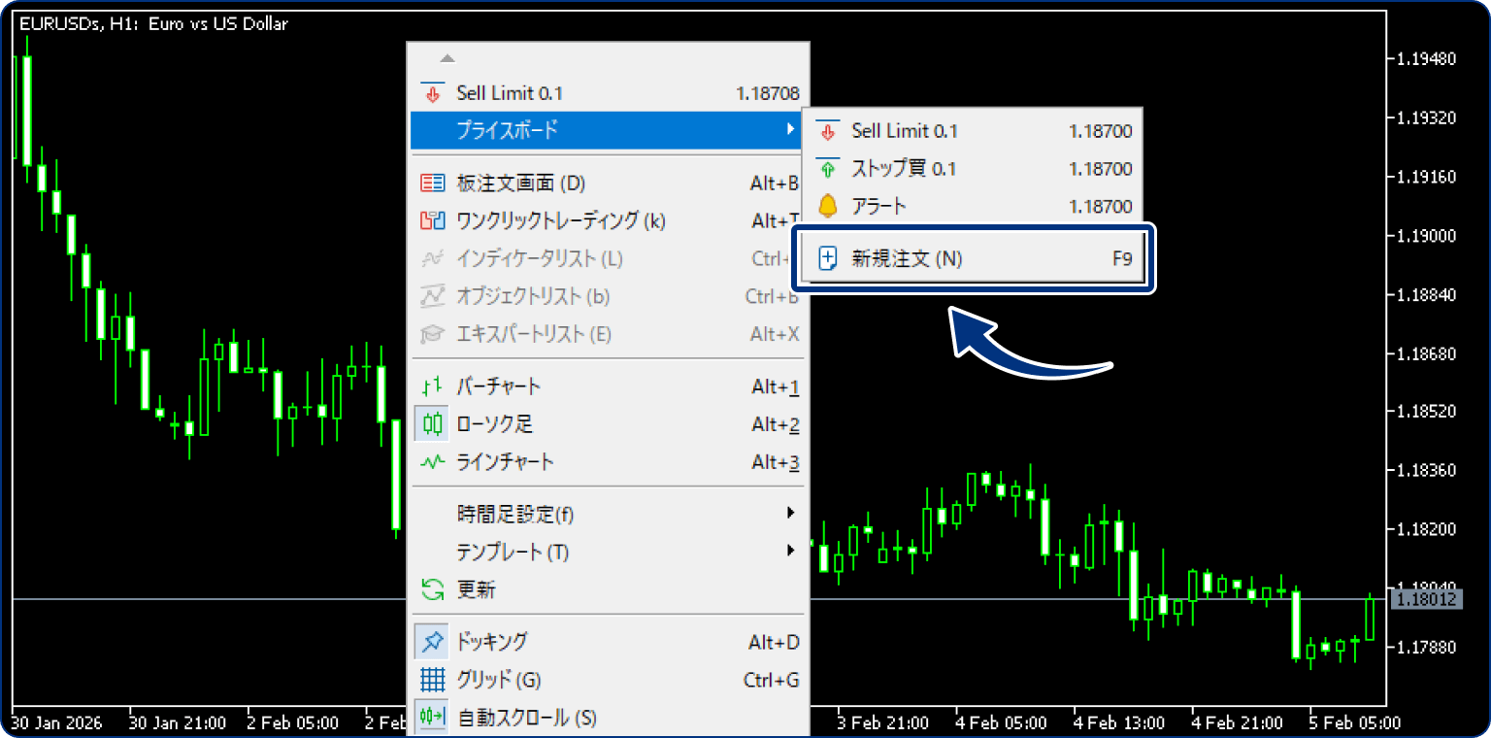This screenshot has height=738, width=1491.
Task: Toggle the ドッキング pin option
Action: (x=433, y=641)
